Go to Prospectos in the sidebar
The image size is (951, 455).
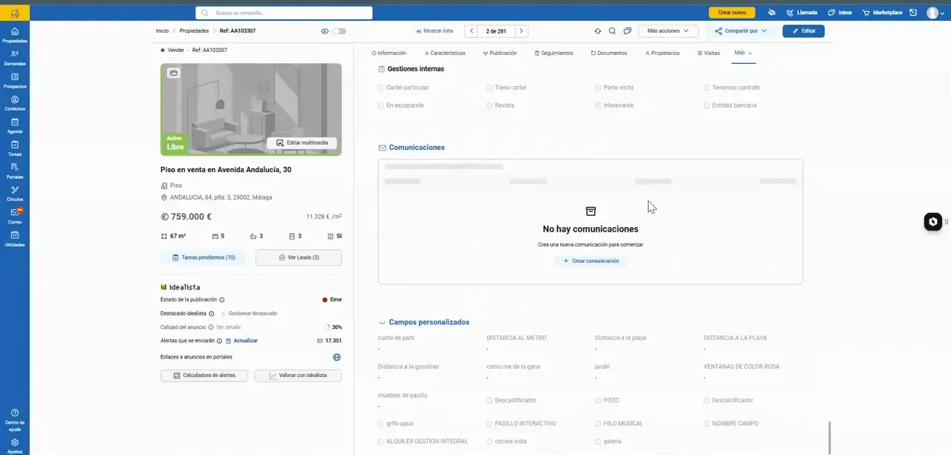[x=15, y=80]
